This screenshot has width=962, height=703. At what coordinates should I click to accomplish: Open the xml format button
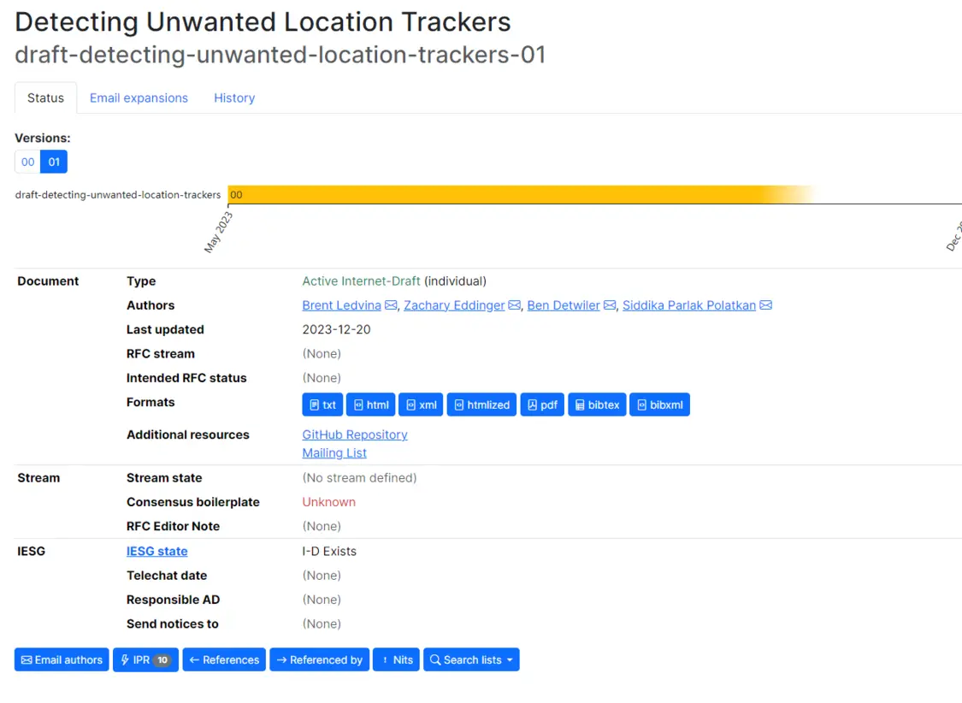click(x=421, y=405)
